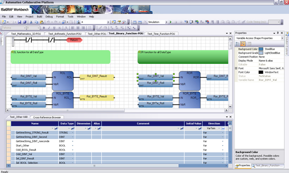Open the Variable Access Shape Properties dropdown

pos(282,38)
